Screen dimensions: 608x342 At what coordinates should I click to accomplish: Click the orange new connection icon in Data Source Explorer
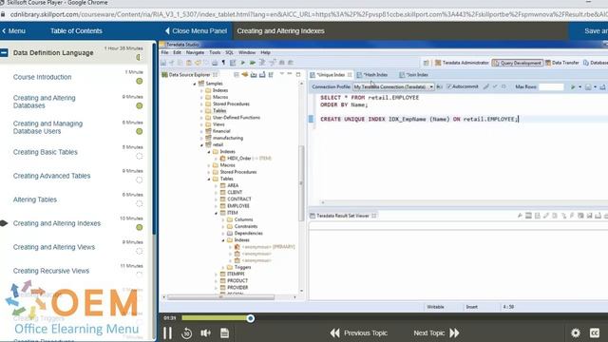[245, 74]
